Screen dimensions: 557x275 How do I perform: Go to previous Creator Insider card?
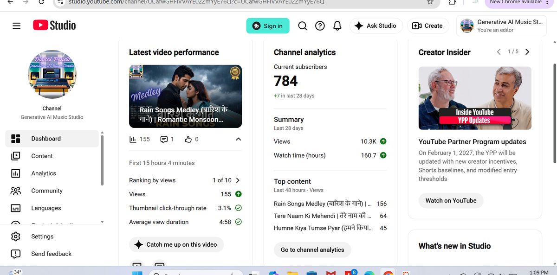(499, 52)
